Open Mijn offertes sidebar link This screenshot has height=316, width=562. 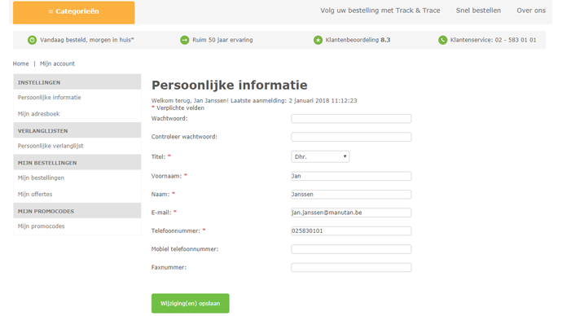pos(35,194)
